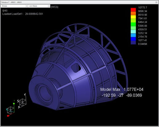Click the cyan legend swatch near 3232.14

(133, 32)
